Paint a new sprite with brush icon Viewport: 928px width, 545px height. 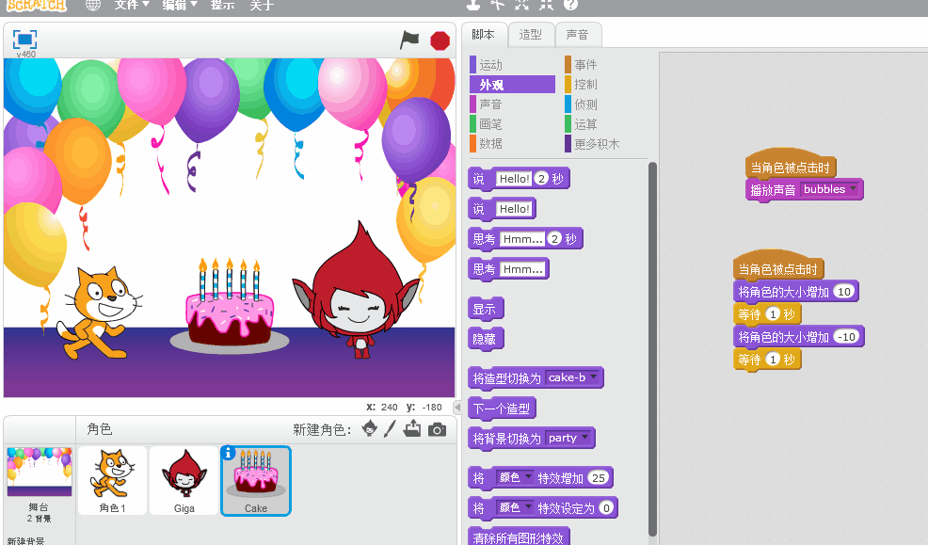390,428
